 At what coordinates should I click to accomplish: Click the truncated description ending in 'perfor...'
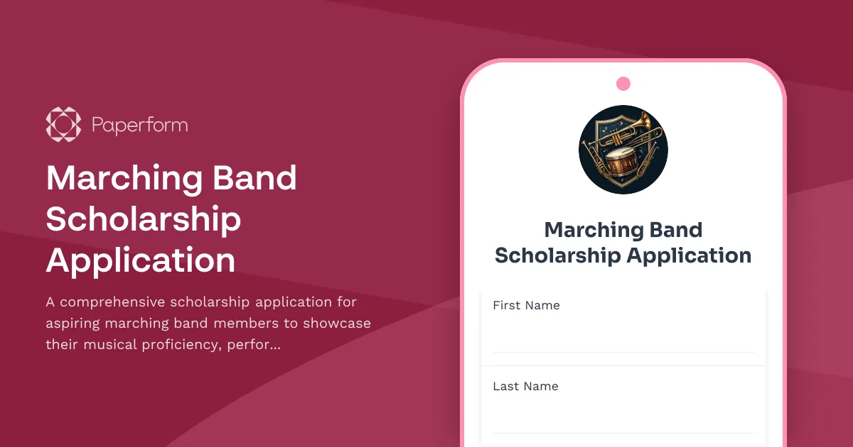coord(208,323)
